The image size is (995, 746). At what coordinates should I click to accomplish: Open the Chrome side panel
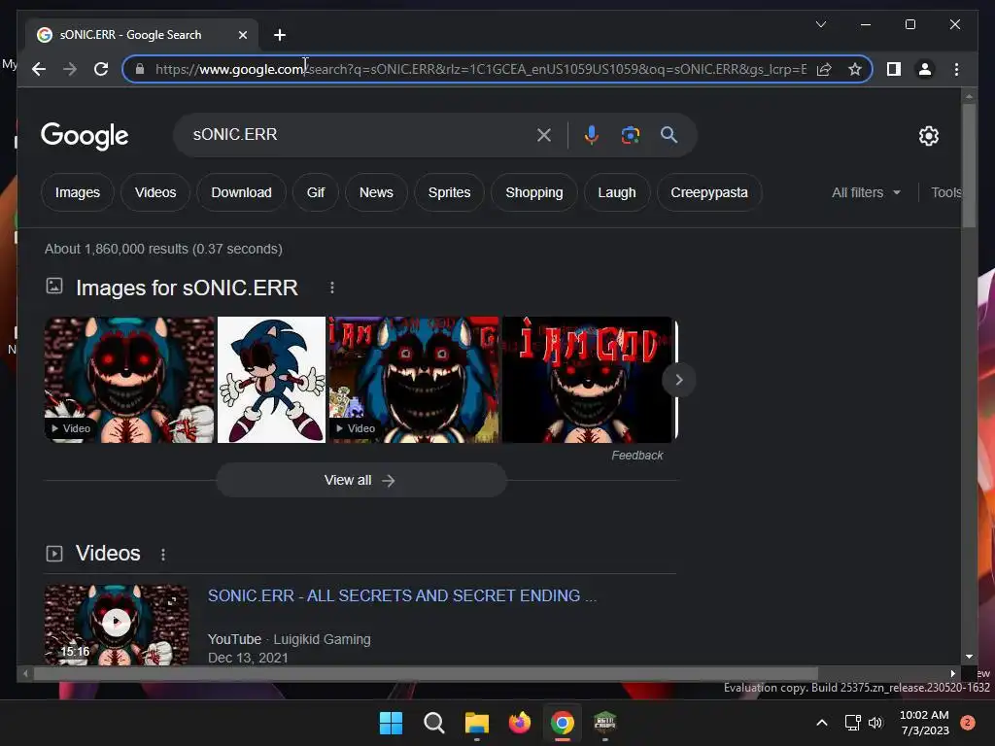click(x=894, y=69)
